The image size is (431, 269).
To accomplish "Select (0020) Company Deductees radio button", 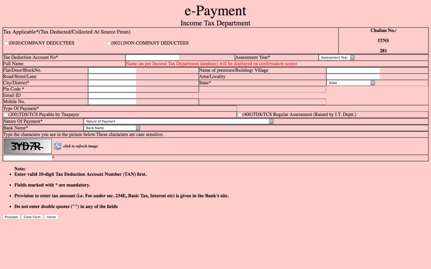I will pyautogui.click(x=6, y=43).
